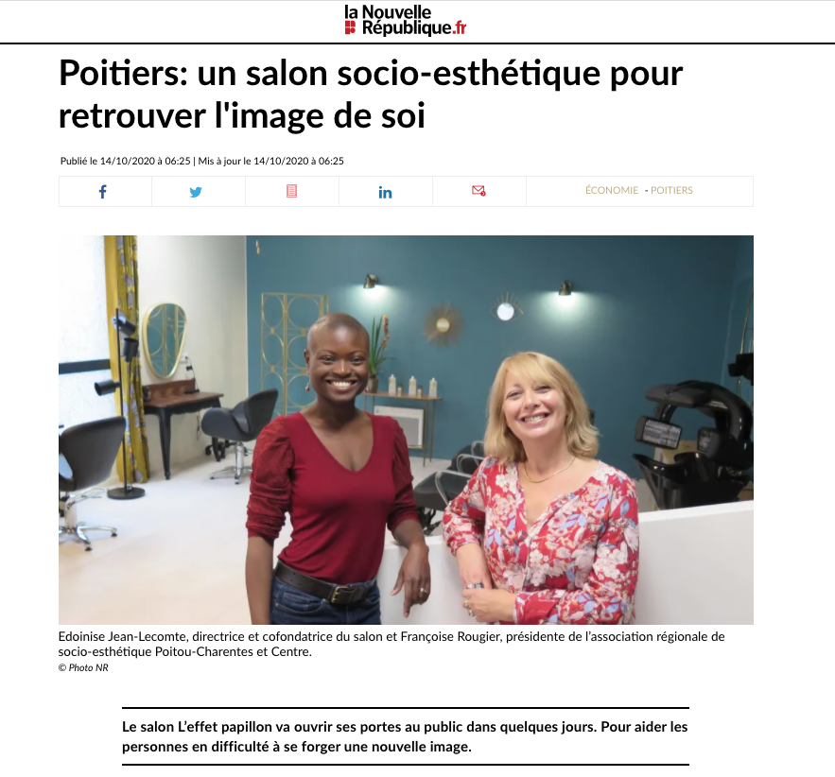Share the article on LinkedIn
This screenshot has width=835, height=777.
[x=385, y=192]
